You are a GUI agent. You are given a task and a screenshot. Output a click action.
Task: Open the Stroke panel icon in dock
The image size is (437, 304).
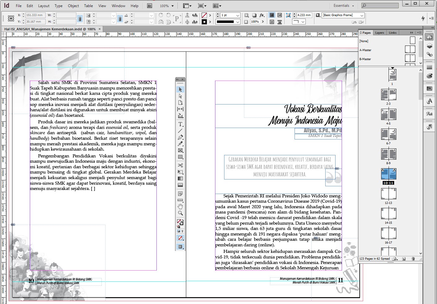tap(430, 67)
